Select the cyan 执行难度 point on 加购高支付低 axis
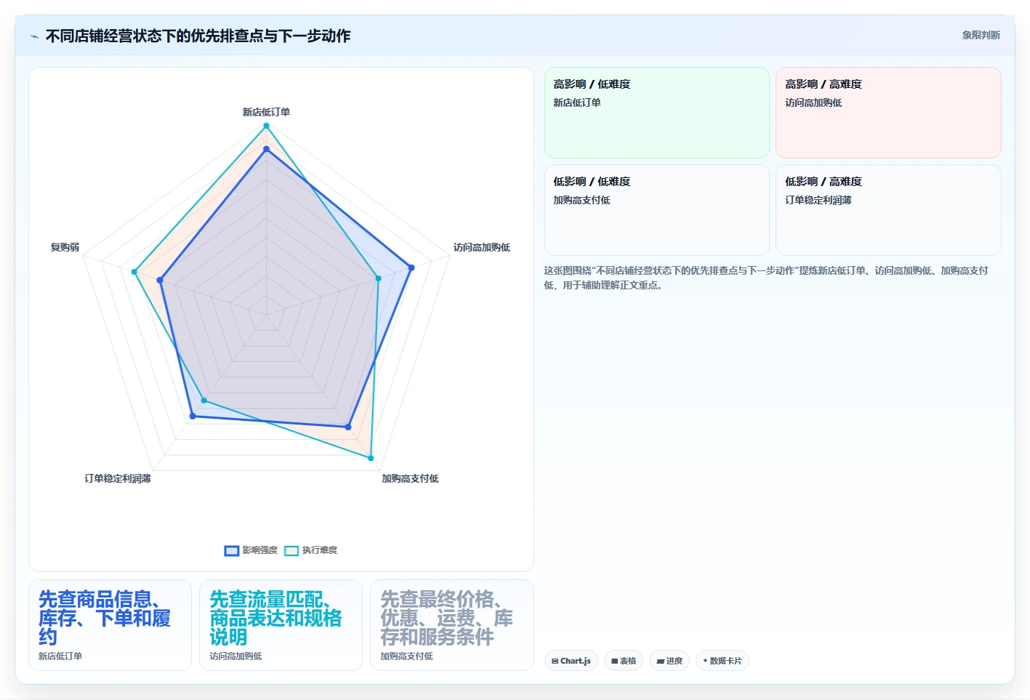 click(371, 458)
